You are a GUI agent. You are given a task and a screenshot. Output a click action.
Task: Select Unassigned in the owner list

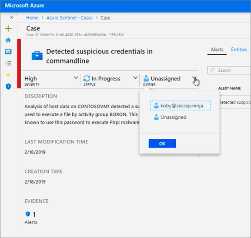tap(170, 117)
